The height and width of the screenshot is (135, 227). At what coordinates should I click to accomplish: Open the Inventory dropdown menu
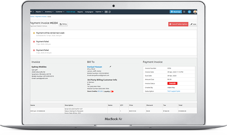(49, 12)
